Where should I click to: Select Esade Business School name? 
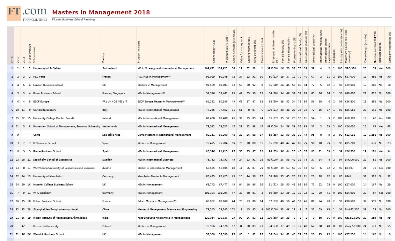point(47,151)
